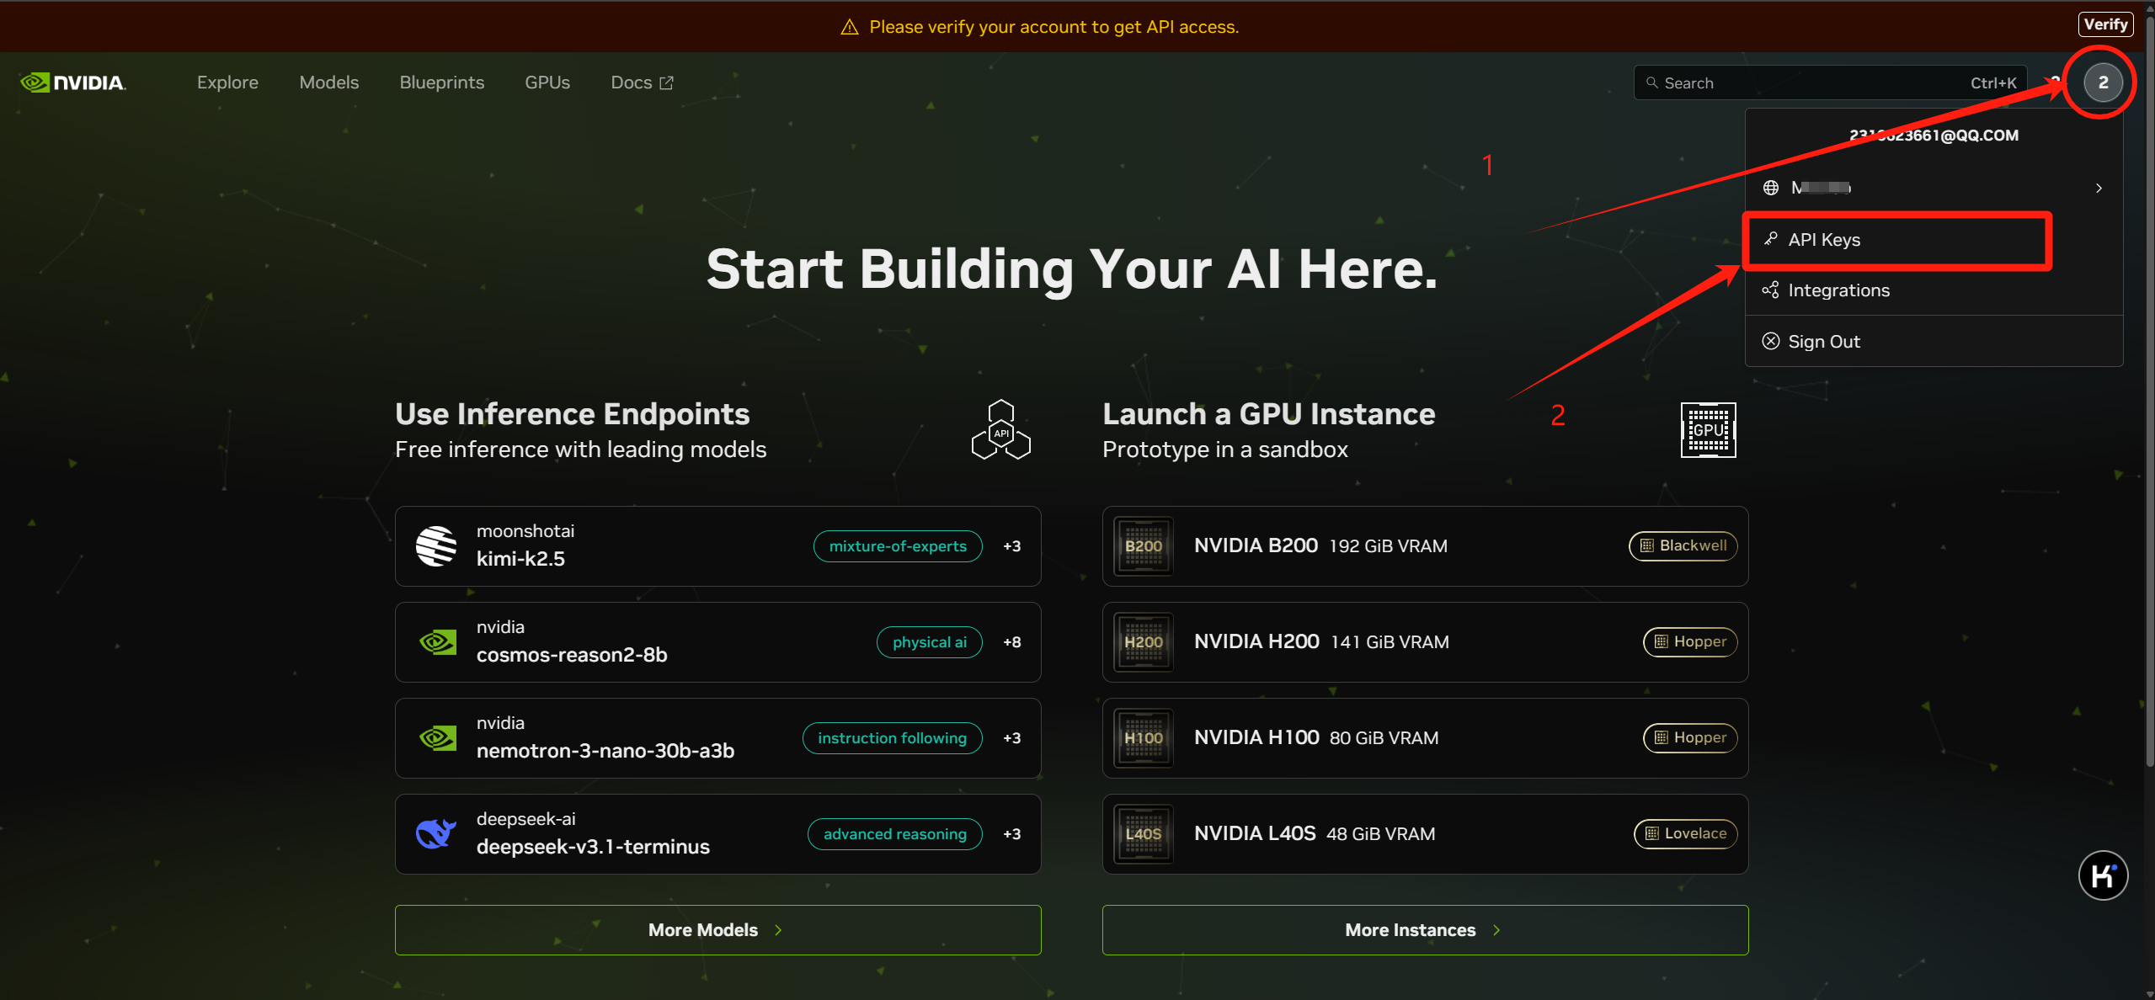This screenshot has height=1000, width=2155.
Task: Click the GPU chip icon beside Launch a GPU Instance
Action: click(x=1708, y=430)
